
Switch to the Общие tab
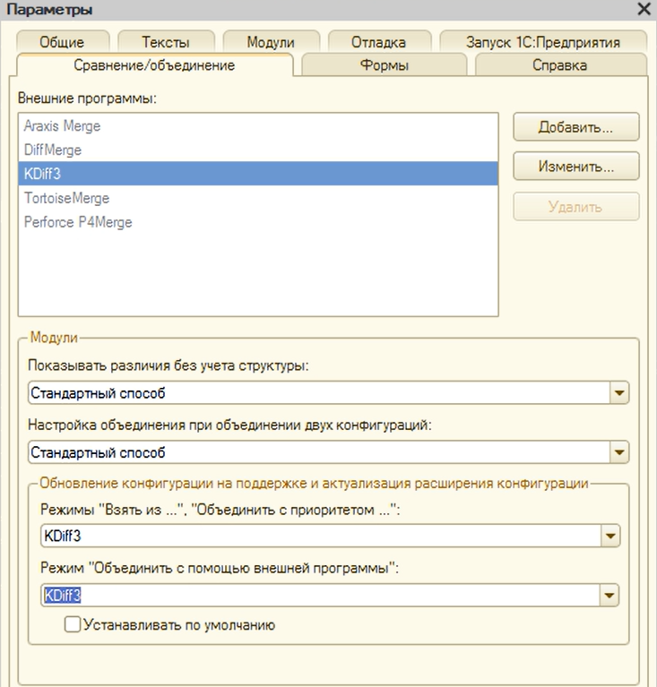[x=62, y=42]
